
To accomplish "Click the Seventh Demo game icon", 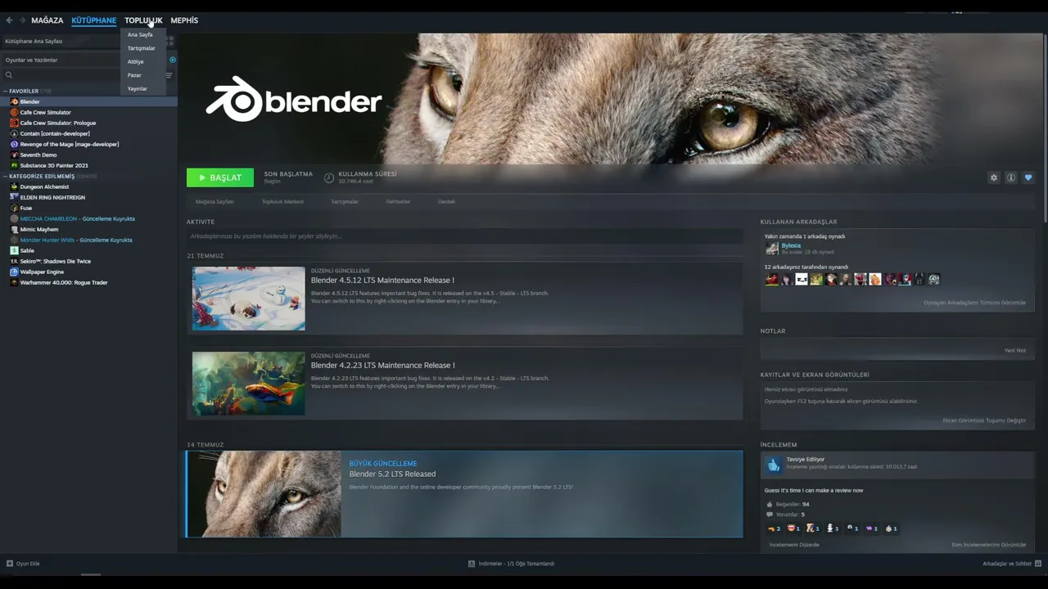I will (x=14, y=155).
